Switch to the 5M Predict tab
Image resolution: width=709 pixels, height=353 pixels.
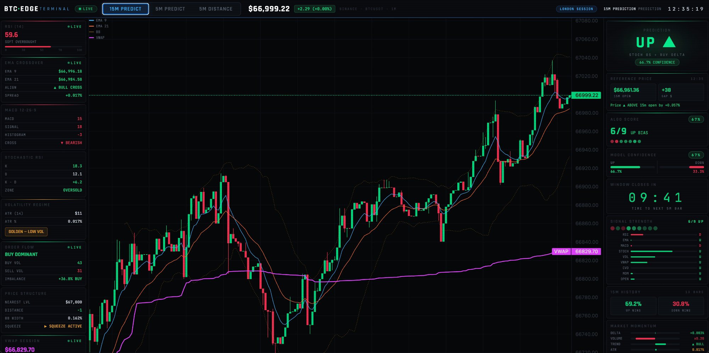pos(170,9)
